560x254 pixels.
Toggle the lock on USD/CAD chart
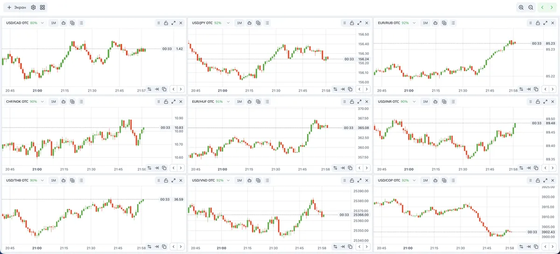pyautogui.click(x=166, y=23)
